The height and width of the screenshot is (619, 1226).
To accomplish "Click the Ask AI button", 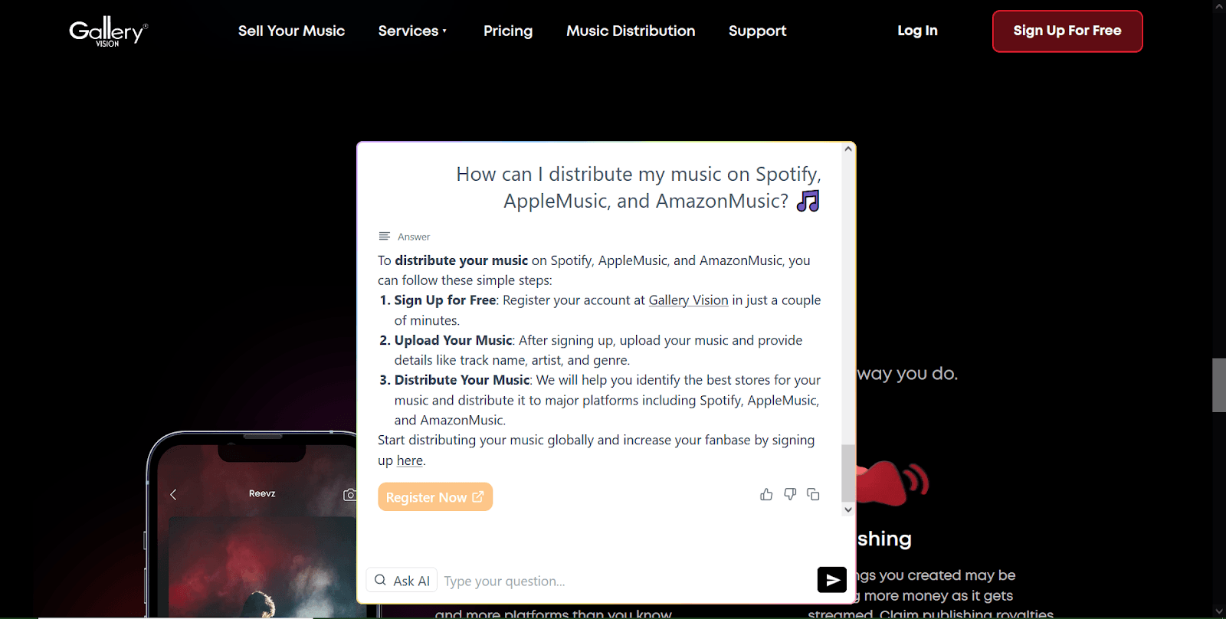I will 402,581.
